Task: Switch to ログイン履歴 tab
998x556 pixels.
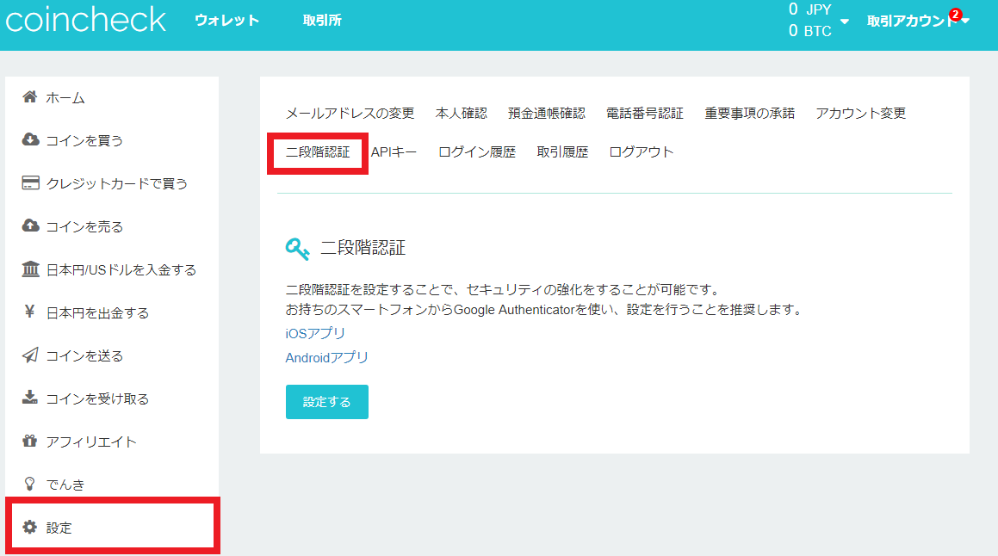Action: click(477, 152)
